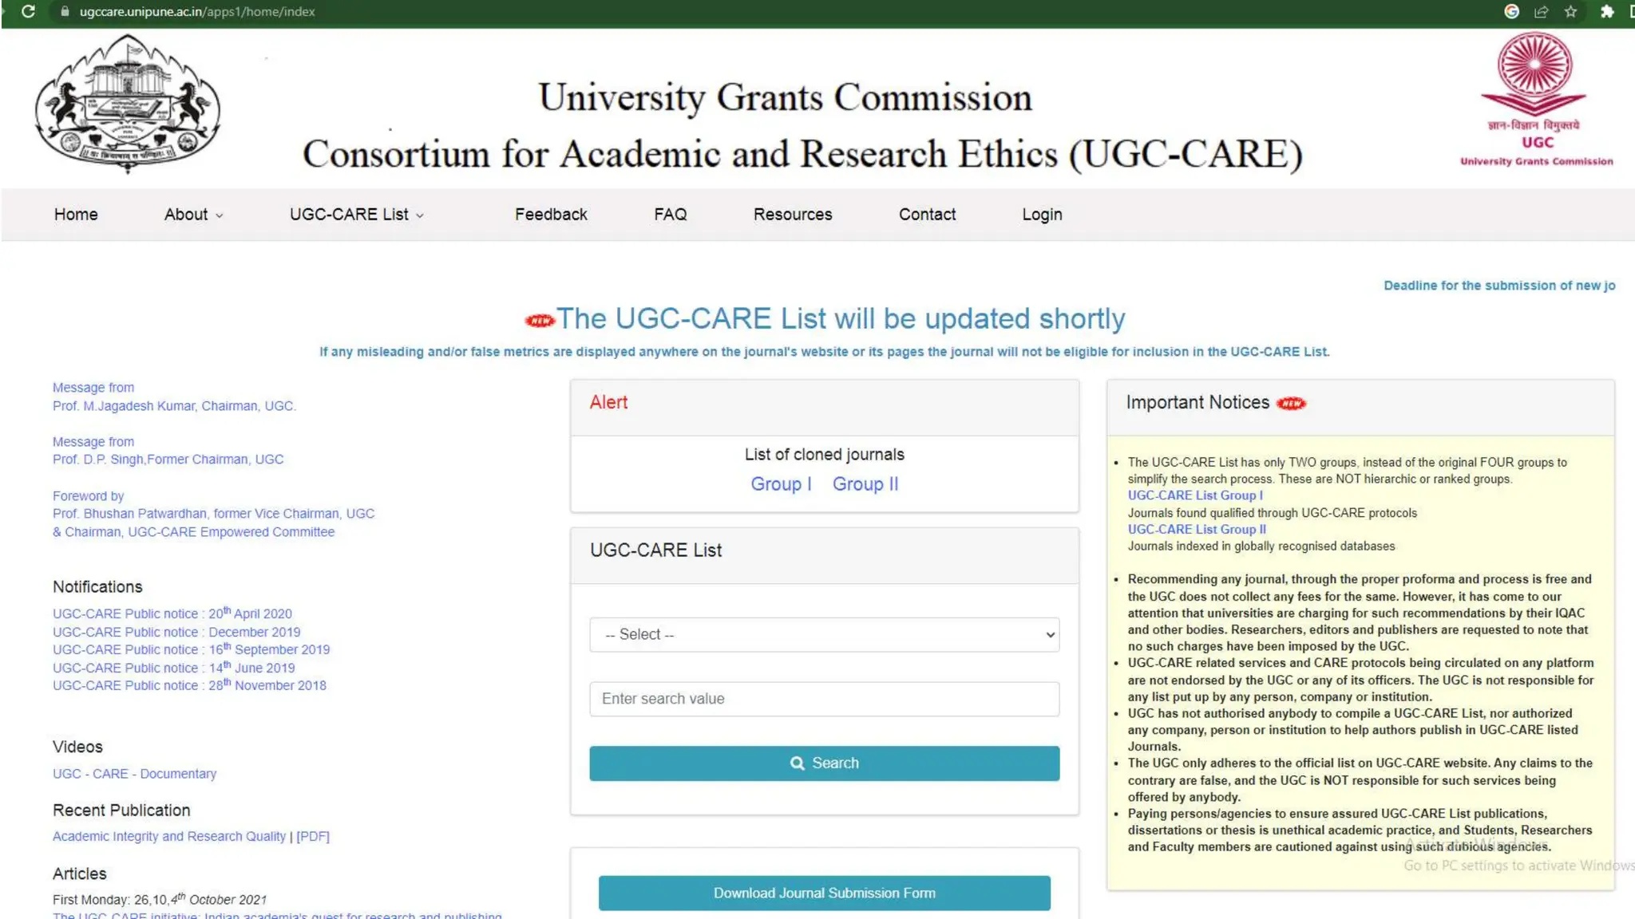Open the Login page

(x=1041, y=215)
